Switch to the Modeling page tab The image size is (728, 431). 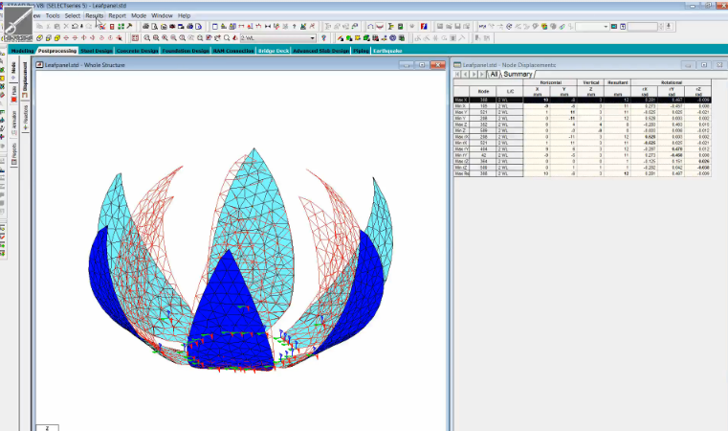click(22, 51)
